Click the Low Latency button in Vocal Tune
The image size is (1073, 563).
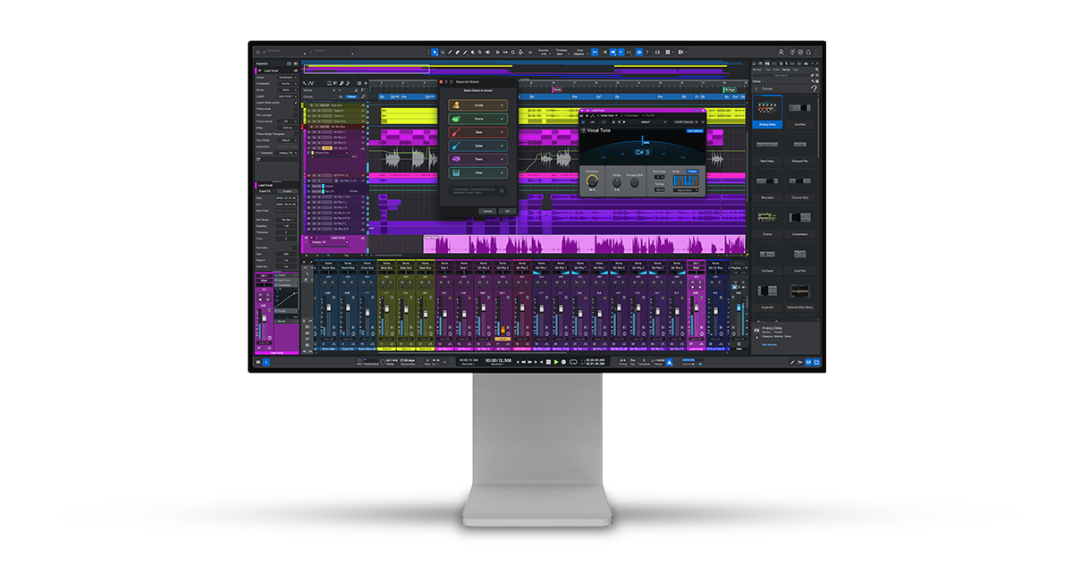pos(695,130)
